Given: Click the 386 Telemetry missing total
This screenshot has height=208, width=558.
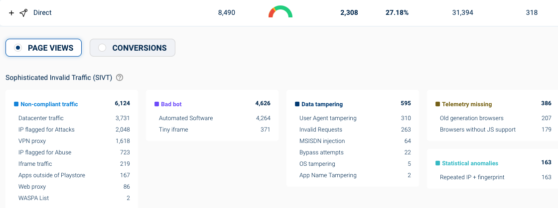Looking at the screenshot, I should [x=546, y=103].
